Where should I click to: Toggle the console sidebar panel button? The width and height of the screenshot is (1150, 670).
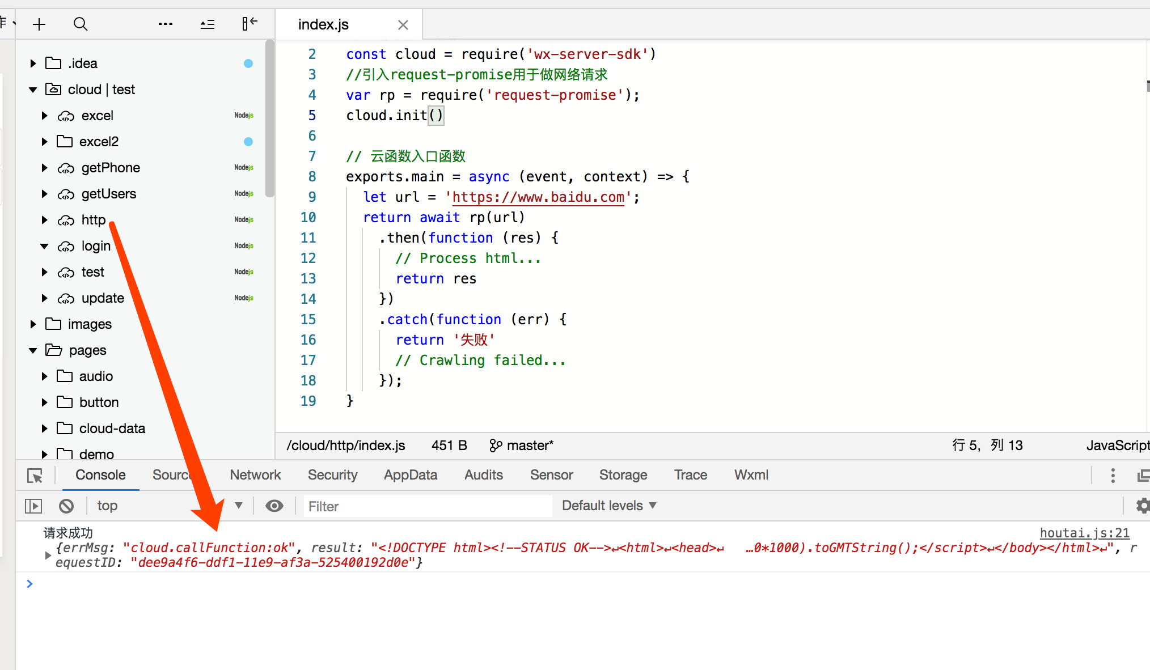33,506
